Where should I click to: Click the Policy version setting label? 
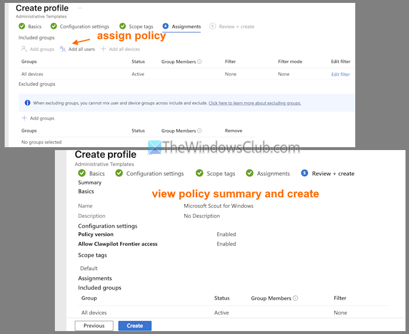tap(96, 234)
